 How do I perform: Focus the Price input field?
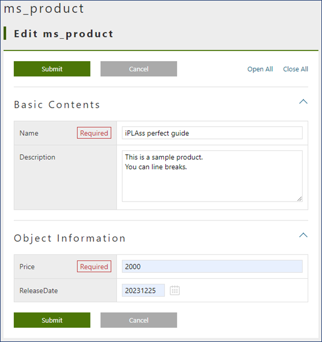pyautogui.click(x=212, y=266)
